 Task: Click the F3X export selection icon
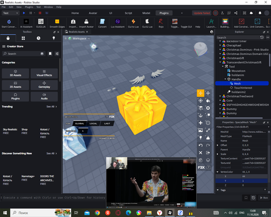pyautogui.click(x=208, y=152)
